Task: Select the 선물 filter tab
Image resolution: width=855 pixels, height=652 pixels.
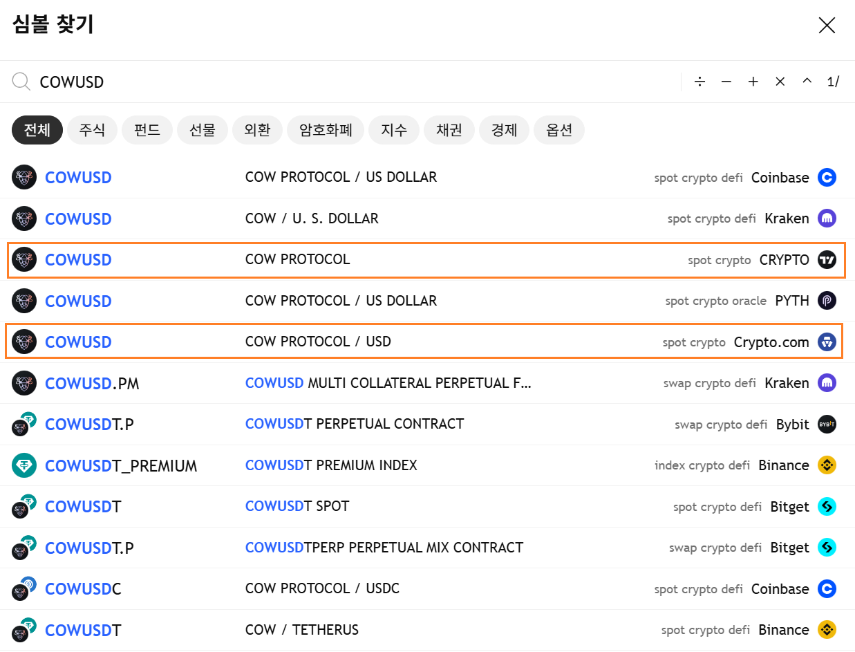Action: coord(203,130)
